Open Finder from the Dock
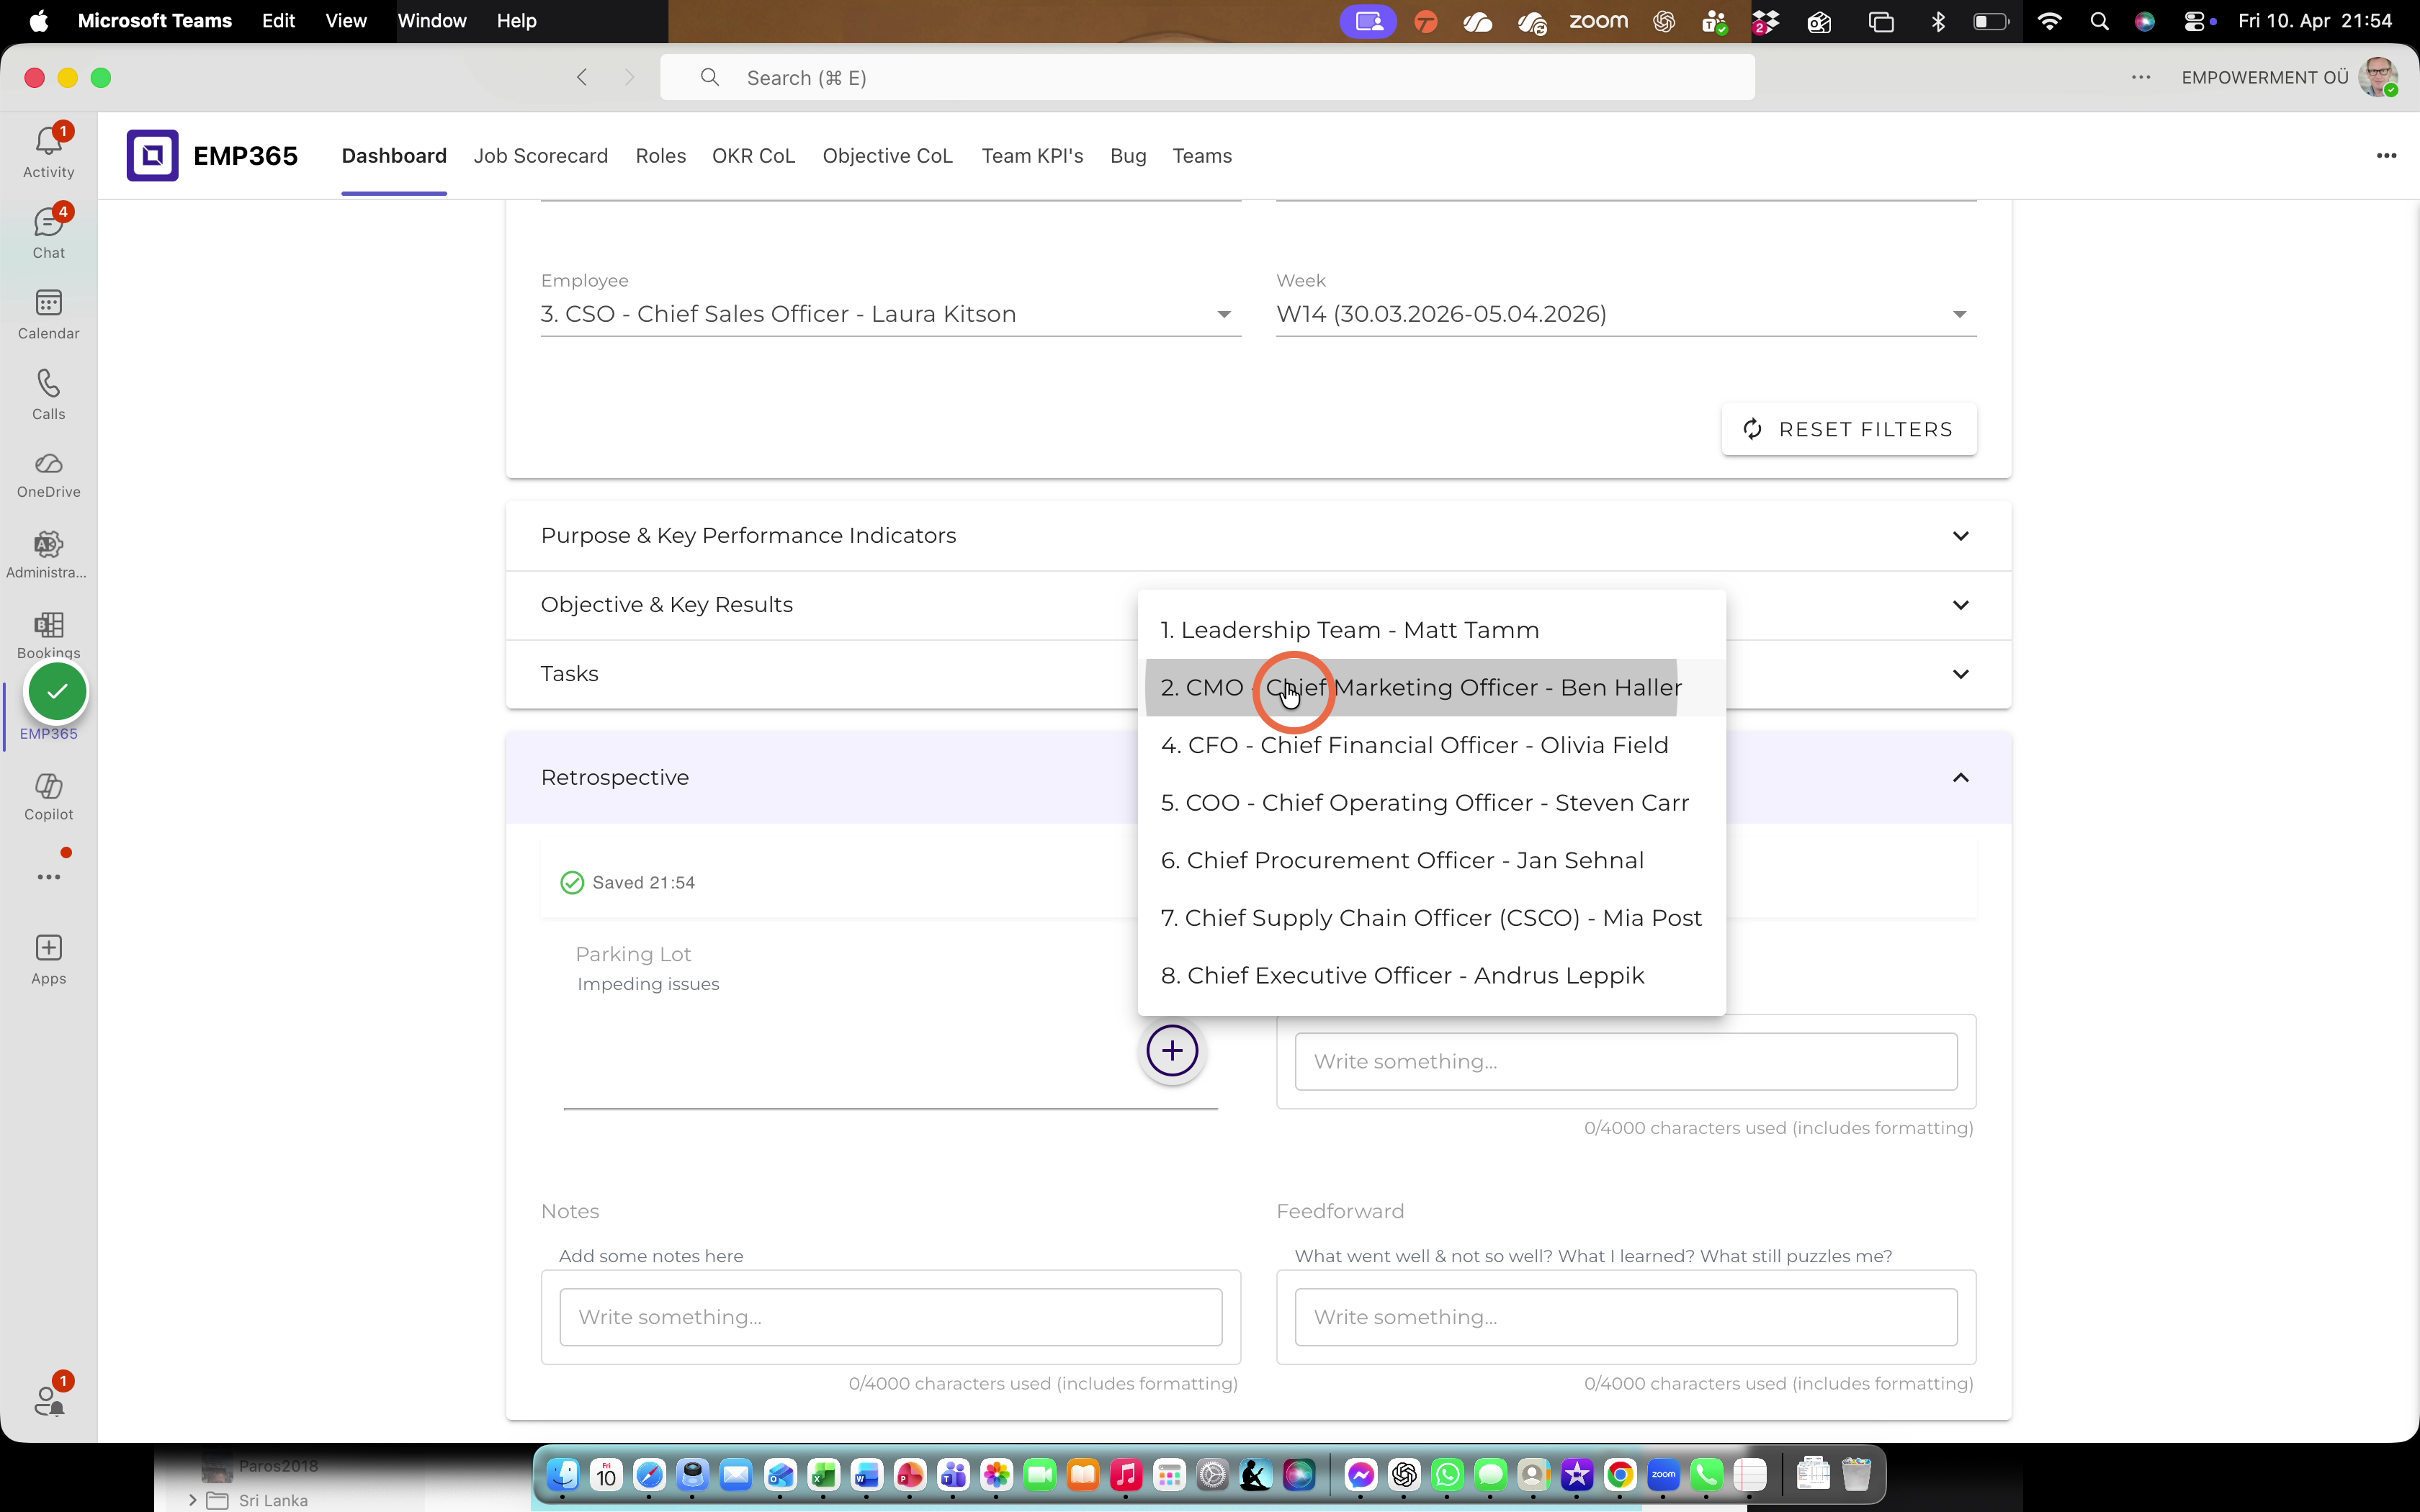This screenshot has height=1512, width=2420. pyautogui.click(x=563, y=1474)
